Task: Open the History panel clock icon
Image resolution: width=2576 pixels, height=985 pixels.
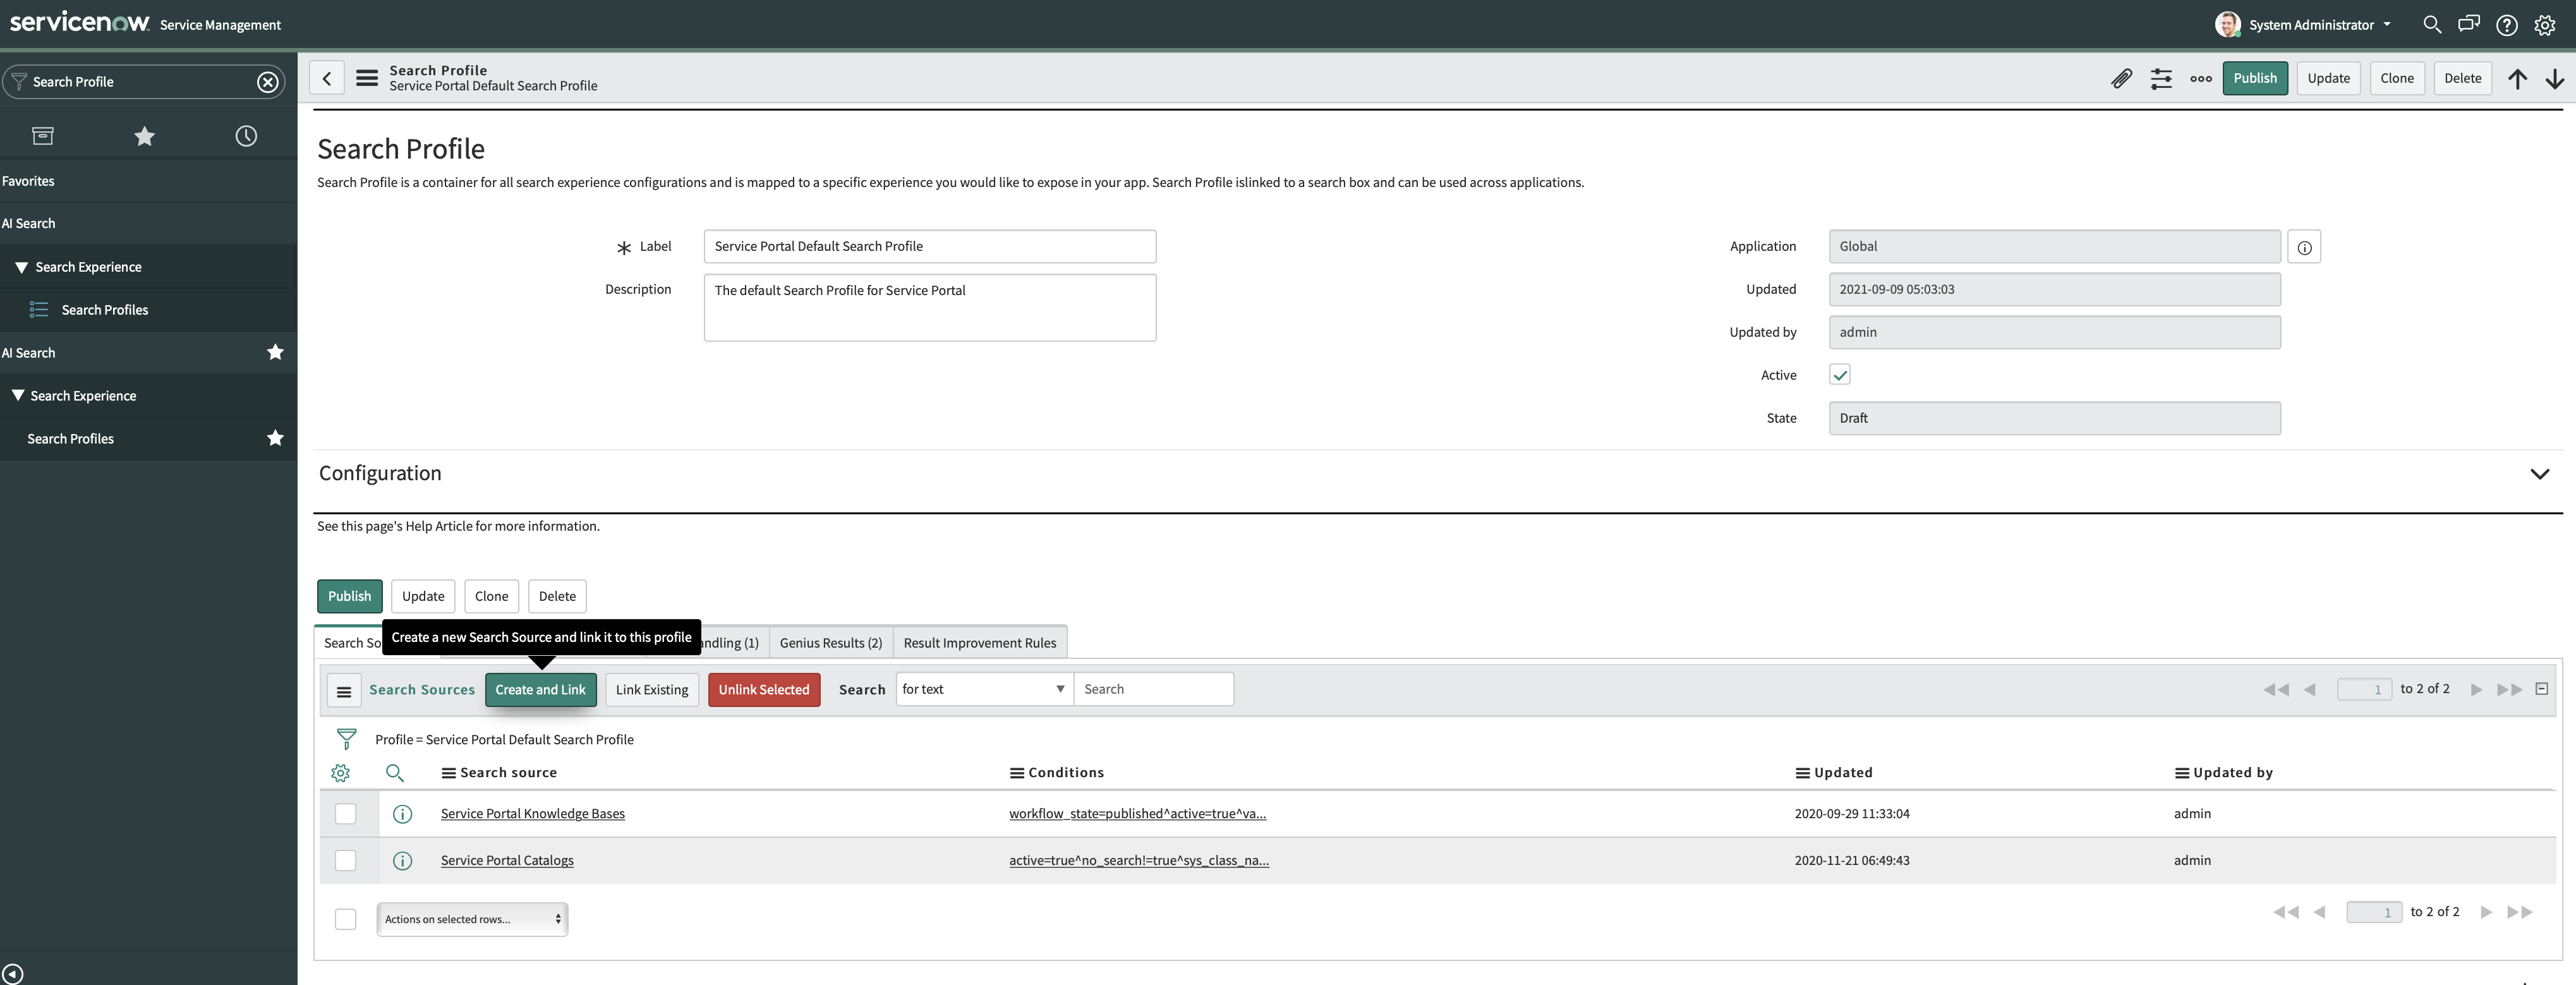Action: pyautogui.click(x=246, y=135)
